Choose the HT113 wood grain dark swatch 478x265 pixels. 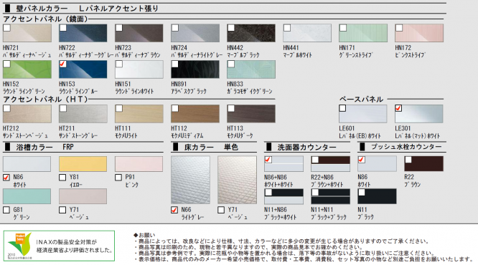pos(251,113)
